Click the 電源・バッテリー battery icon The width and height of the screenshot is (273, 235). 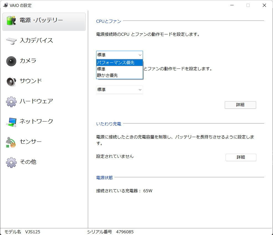pos(11,21)
